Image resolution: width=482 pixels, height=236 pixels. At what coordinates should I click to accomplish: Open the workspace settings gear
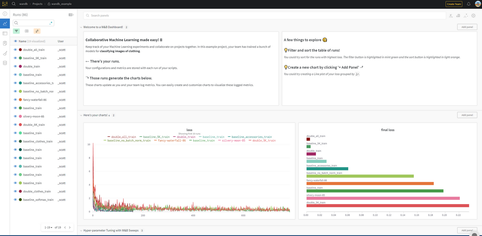click(x=474, y=15)
